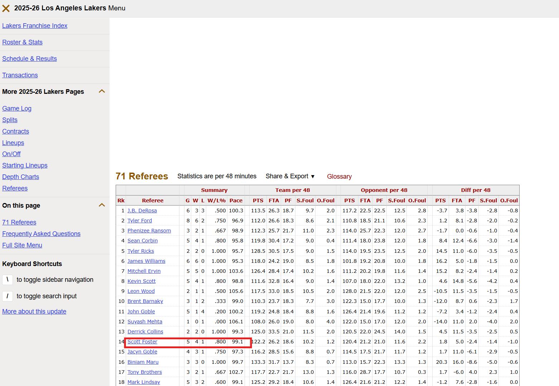The width and height of the screenshot is (559, 386).
Task: Click More about this update link
Action: [34, 312]
